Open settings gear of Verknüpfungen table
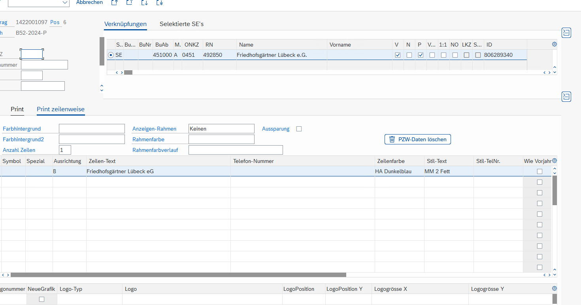The height and width of the screenshot is (305, 581). point(554,44)
